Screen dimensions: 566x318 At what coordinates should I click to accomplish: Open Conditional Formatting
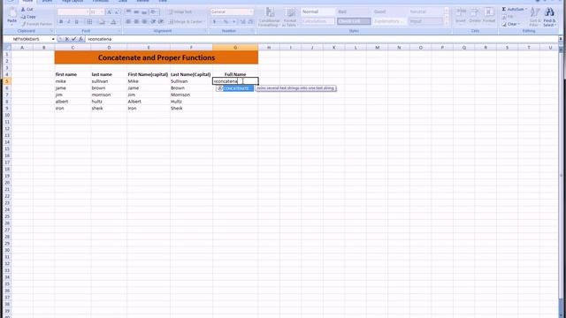tap(269, 17)
